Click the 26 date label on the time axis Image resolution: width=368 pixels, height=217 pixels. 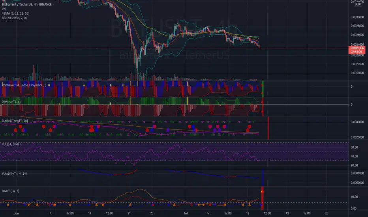tap(327, 213)
